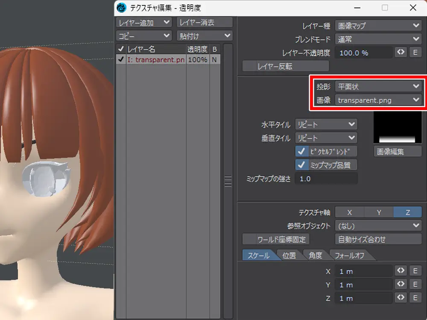The width and height of the screenshot is (427, 320).
Task: Click the LightWave logo icon in title bar
Action: (x=122, y=8)
